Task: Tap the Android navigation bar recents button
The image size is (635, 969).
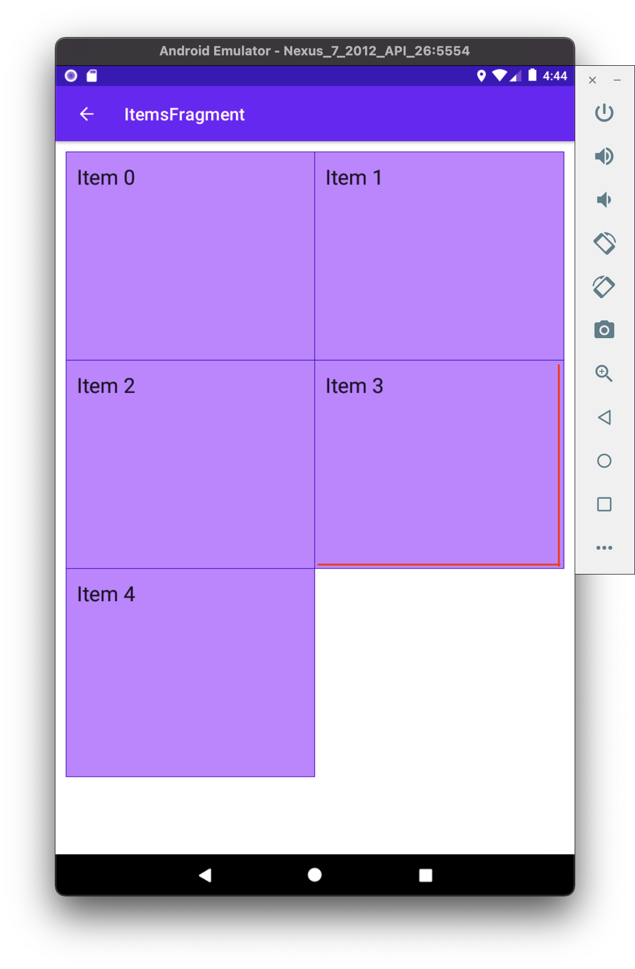Action: point(425,875)
